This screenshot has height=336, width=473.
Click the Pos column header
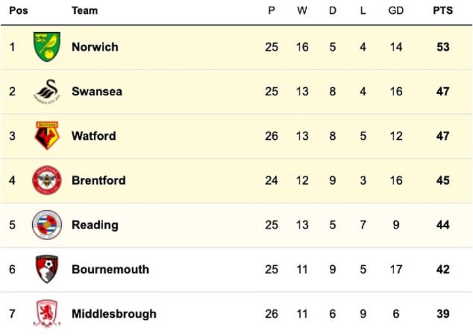pyautogui.click(x=18, y=11)
